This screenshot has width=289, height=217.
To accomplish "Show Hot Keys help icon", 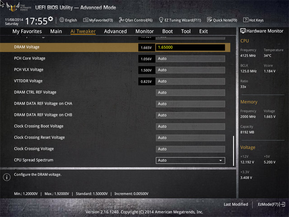I will [246, 20].
